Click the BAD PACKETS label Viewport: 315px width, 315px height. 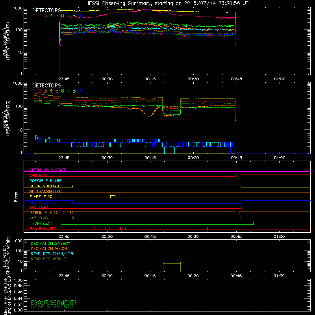tap(43, 228)
